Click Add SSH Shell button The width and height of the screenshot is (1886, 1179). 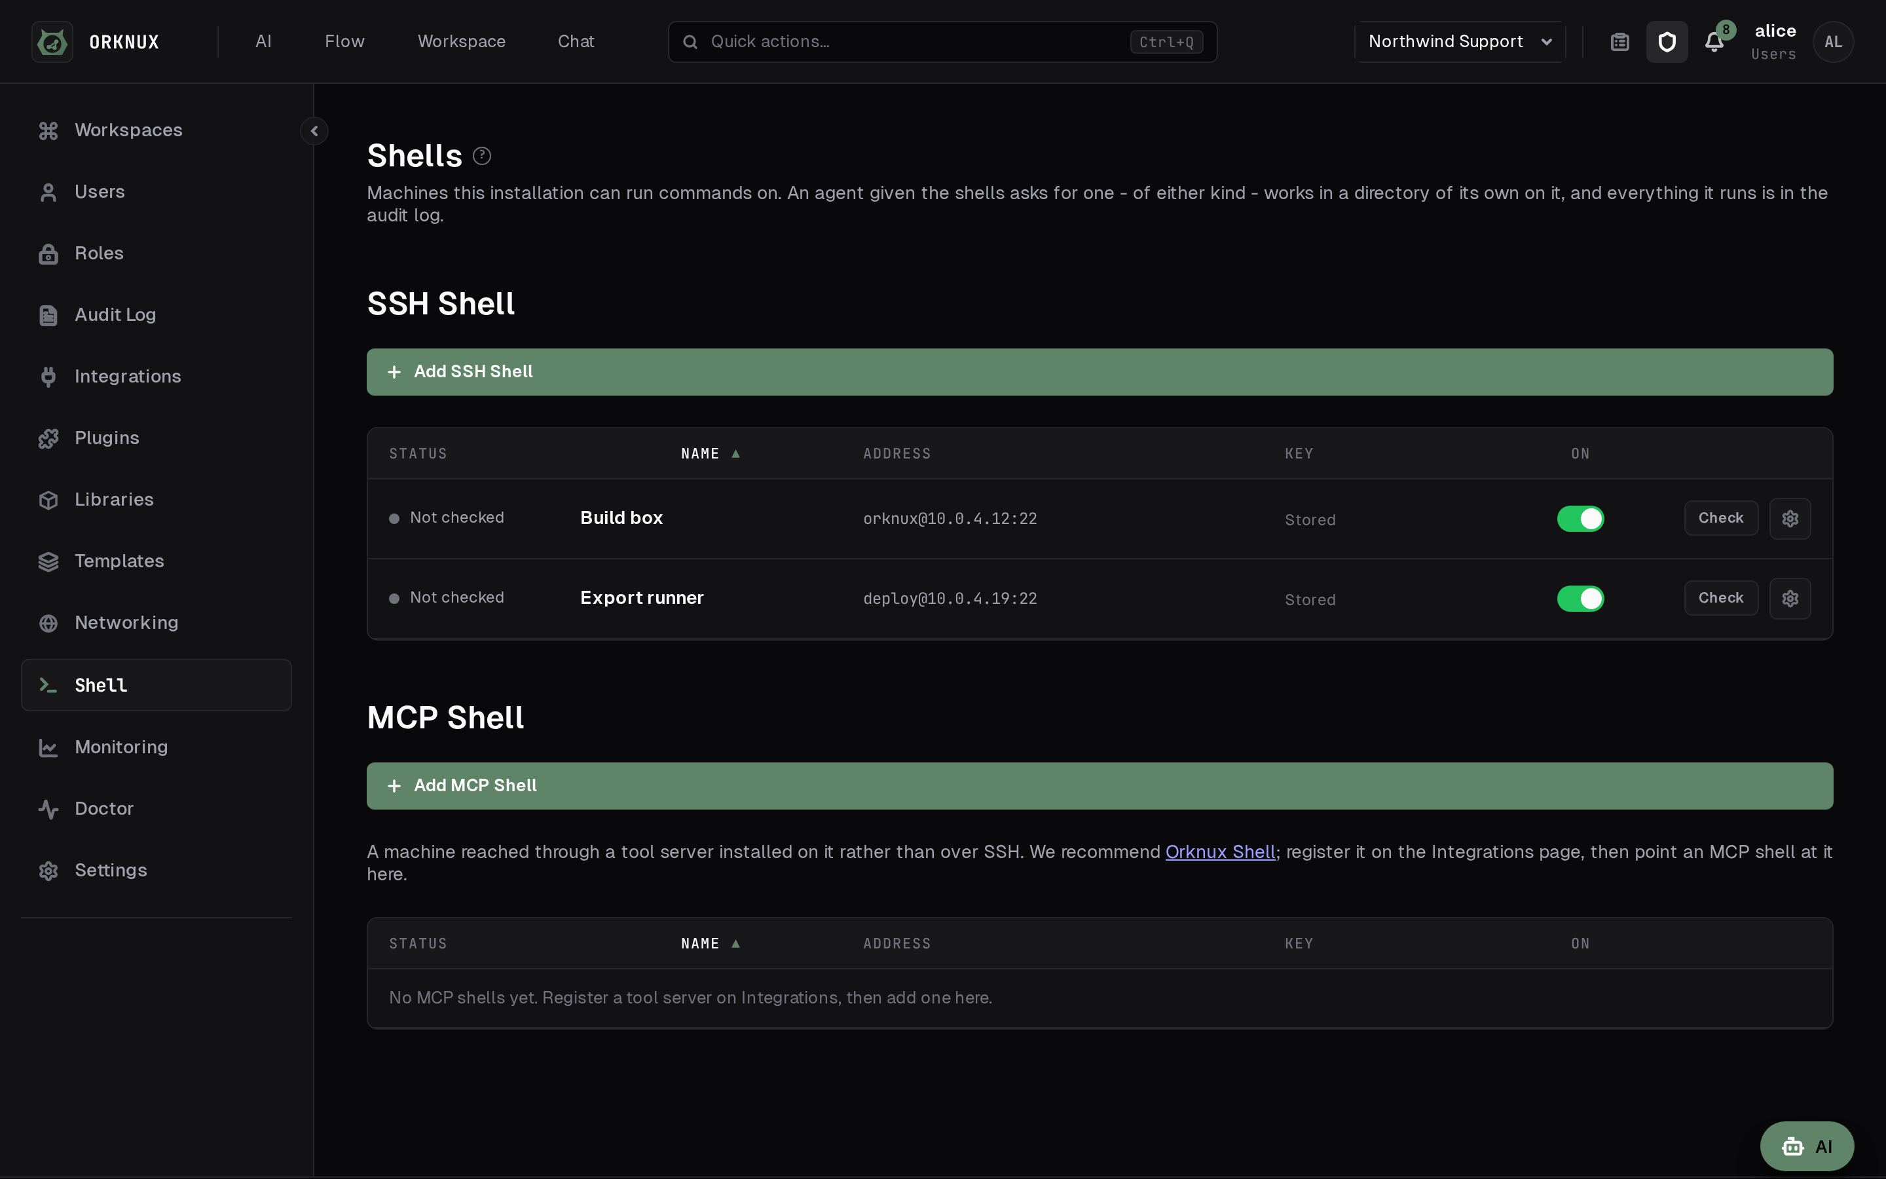click(1100, 372)
